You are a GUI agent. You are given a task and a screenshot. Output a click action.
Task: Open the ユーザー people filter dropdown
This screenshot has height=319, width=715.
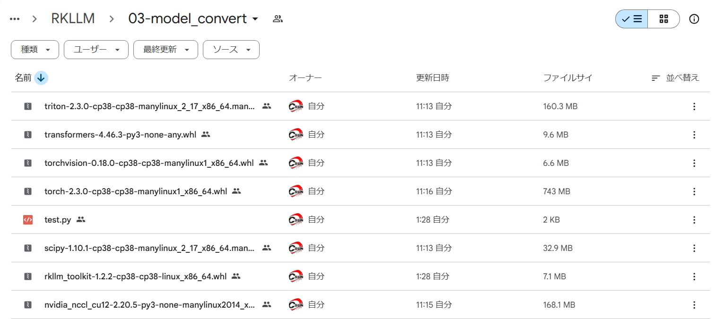96,50
